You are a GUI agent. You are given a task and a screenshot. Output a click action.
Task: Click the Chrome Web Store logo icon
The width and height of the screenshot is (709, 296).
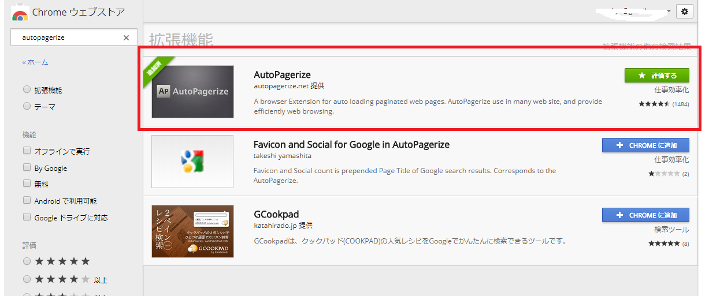coord(20,13)
